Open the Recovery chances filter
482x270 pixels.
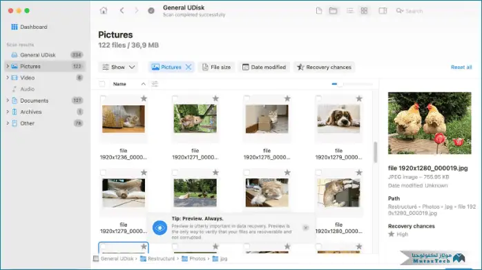324,67
